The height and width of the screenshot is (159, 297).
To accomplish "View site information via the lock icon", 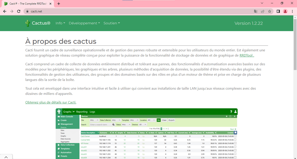I will (27, 11).
